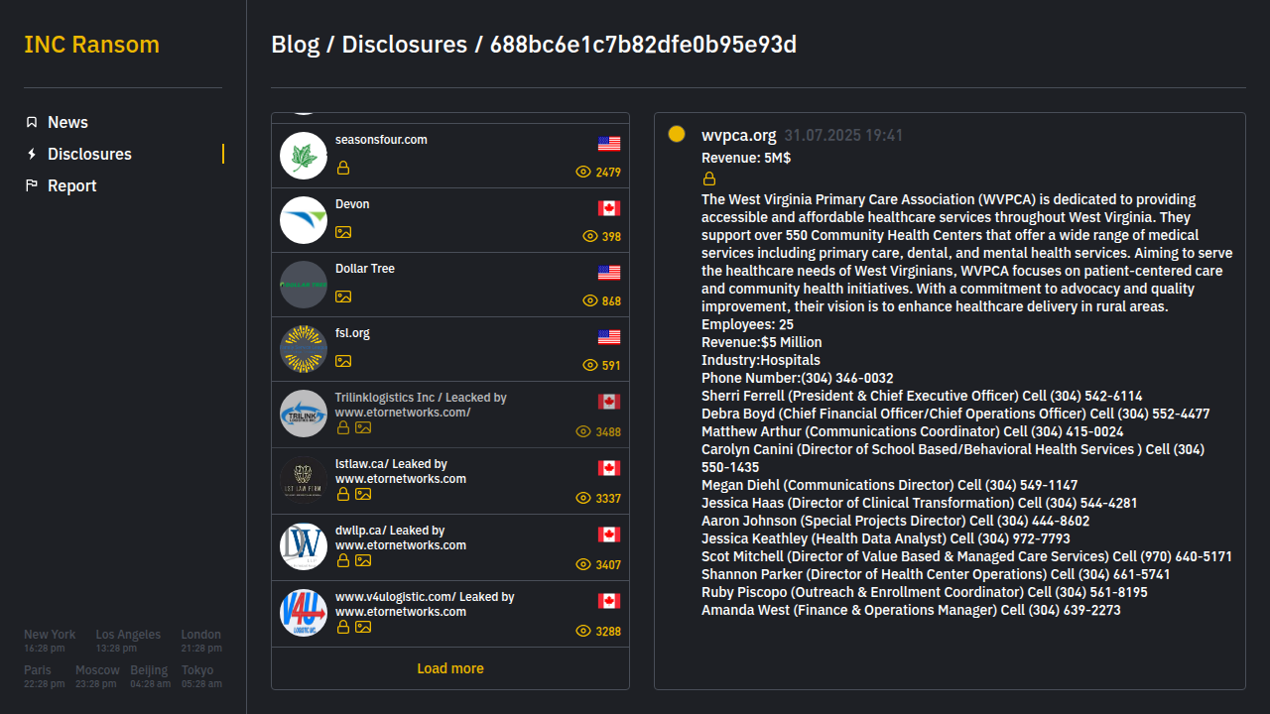Open the seasonsfour.com disclosure entry
1270x714 pixels.
click(450, 156)
